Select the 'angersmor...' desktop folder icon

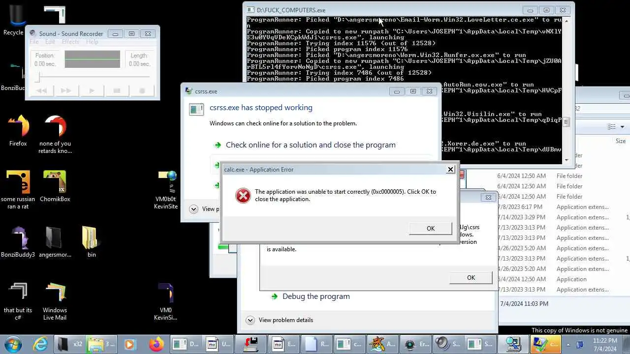pyautogui.click(x=55, y=242)
